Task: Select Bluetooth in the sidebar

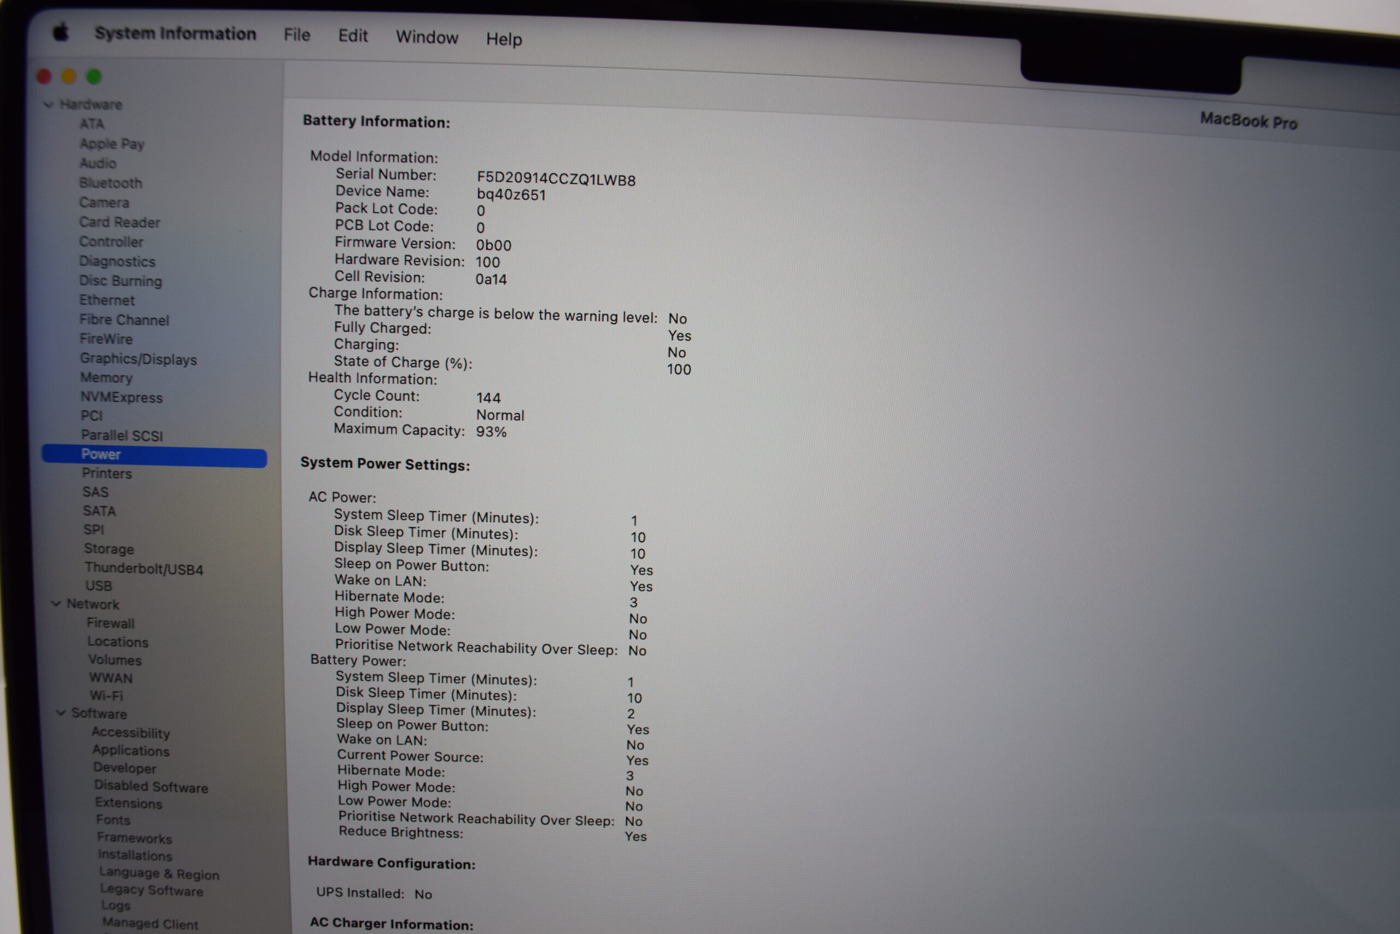Action: click(x=112, y=183)
